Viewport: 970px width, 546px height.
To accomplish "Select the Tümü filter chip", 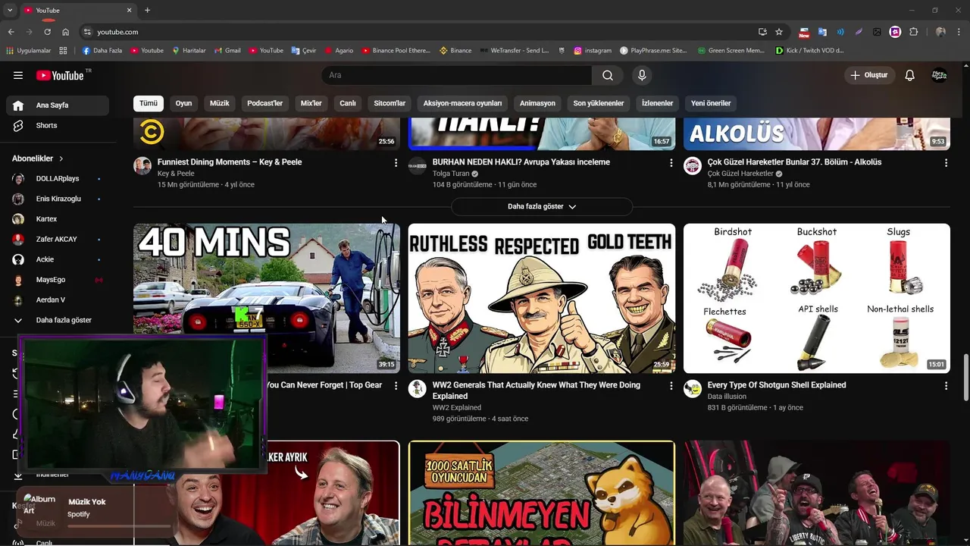I will (x=149, y=103).
